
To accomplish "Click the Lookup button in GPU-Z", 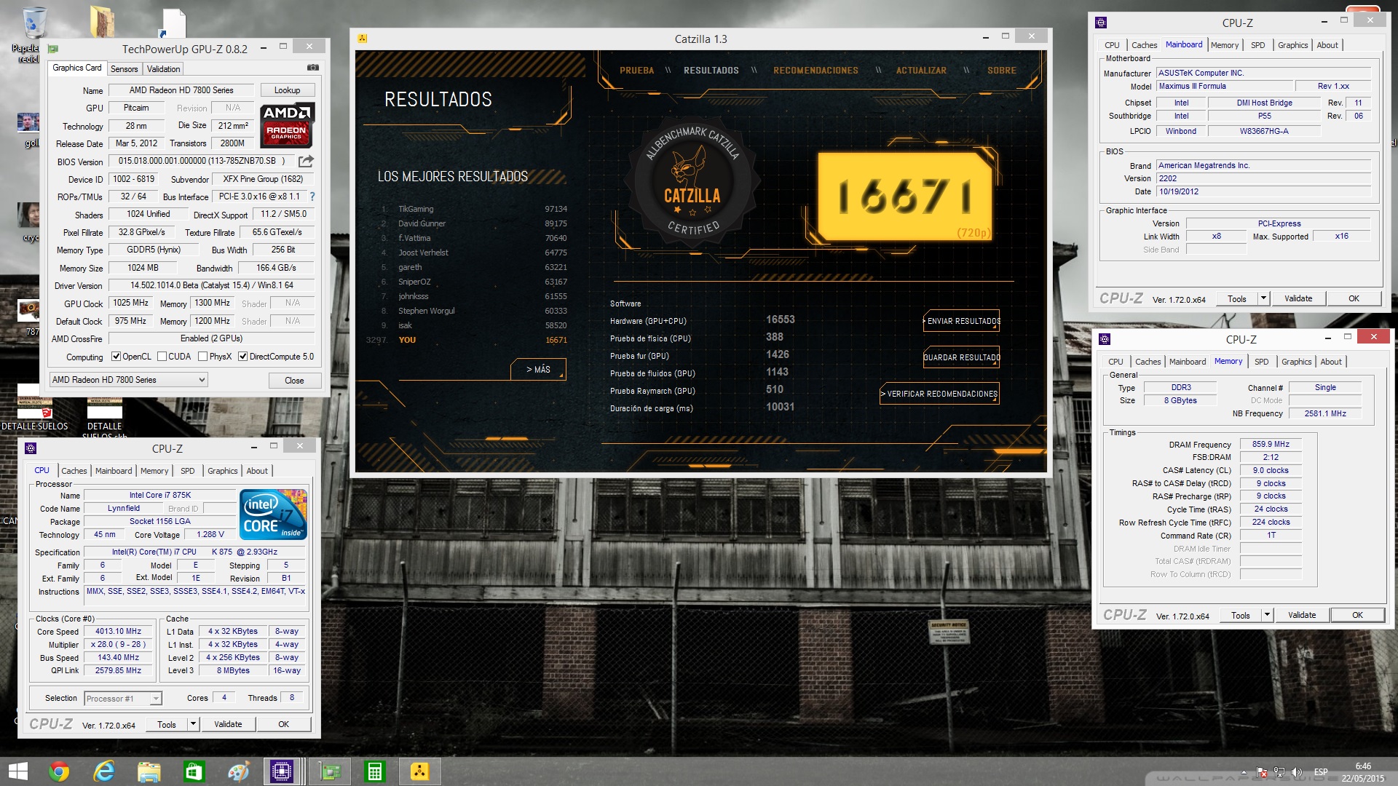I will tap(287, 90).
